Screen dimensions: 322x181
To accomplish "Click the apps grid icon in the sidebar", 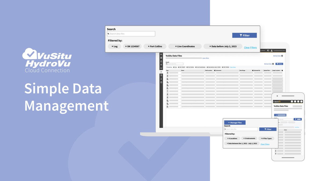I will coord(161,58).
